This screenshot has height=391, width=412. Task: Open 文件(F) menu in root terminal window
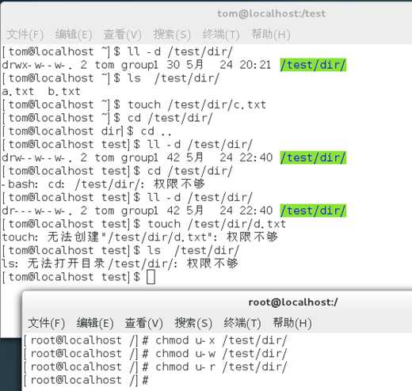[x=46, y=323]
